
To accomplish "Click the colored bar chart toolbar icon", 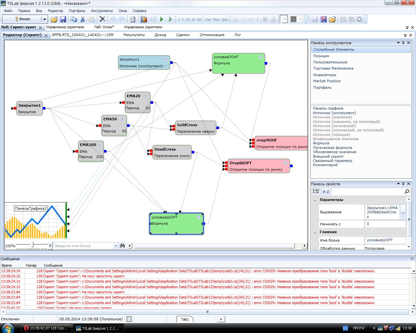I will (x=144, y=20).
